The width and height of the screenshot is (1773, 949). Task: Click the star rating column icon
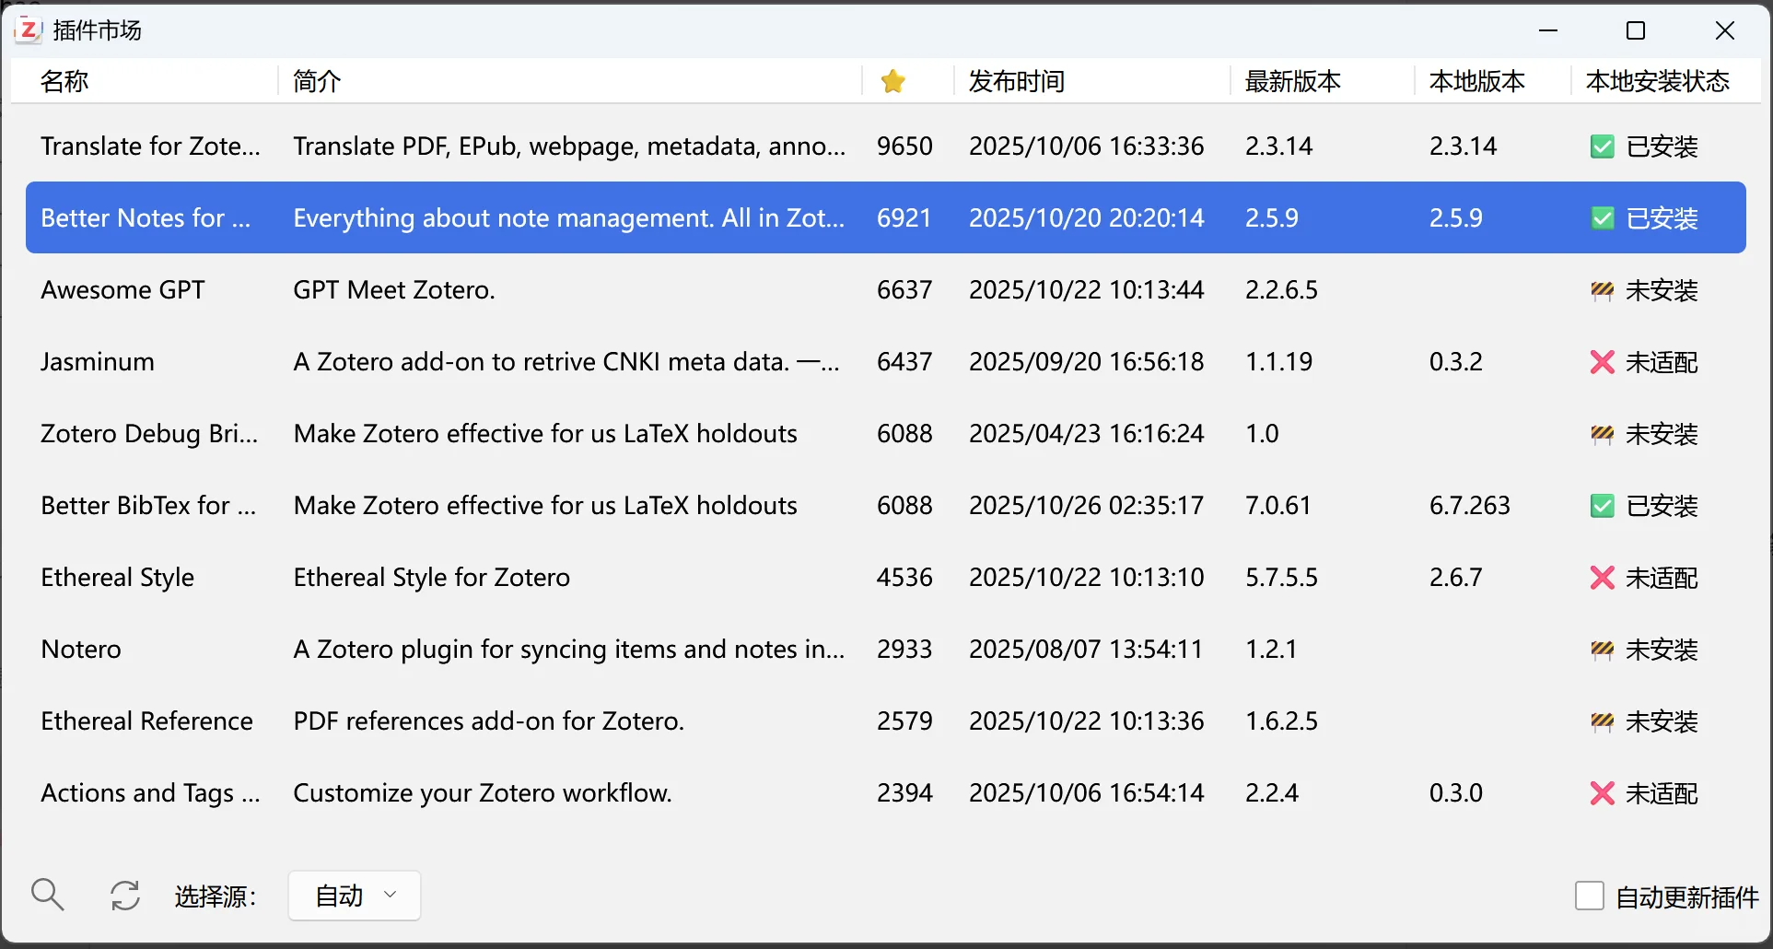pos(892,81)
